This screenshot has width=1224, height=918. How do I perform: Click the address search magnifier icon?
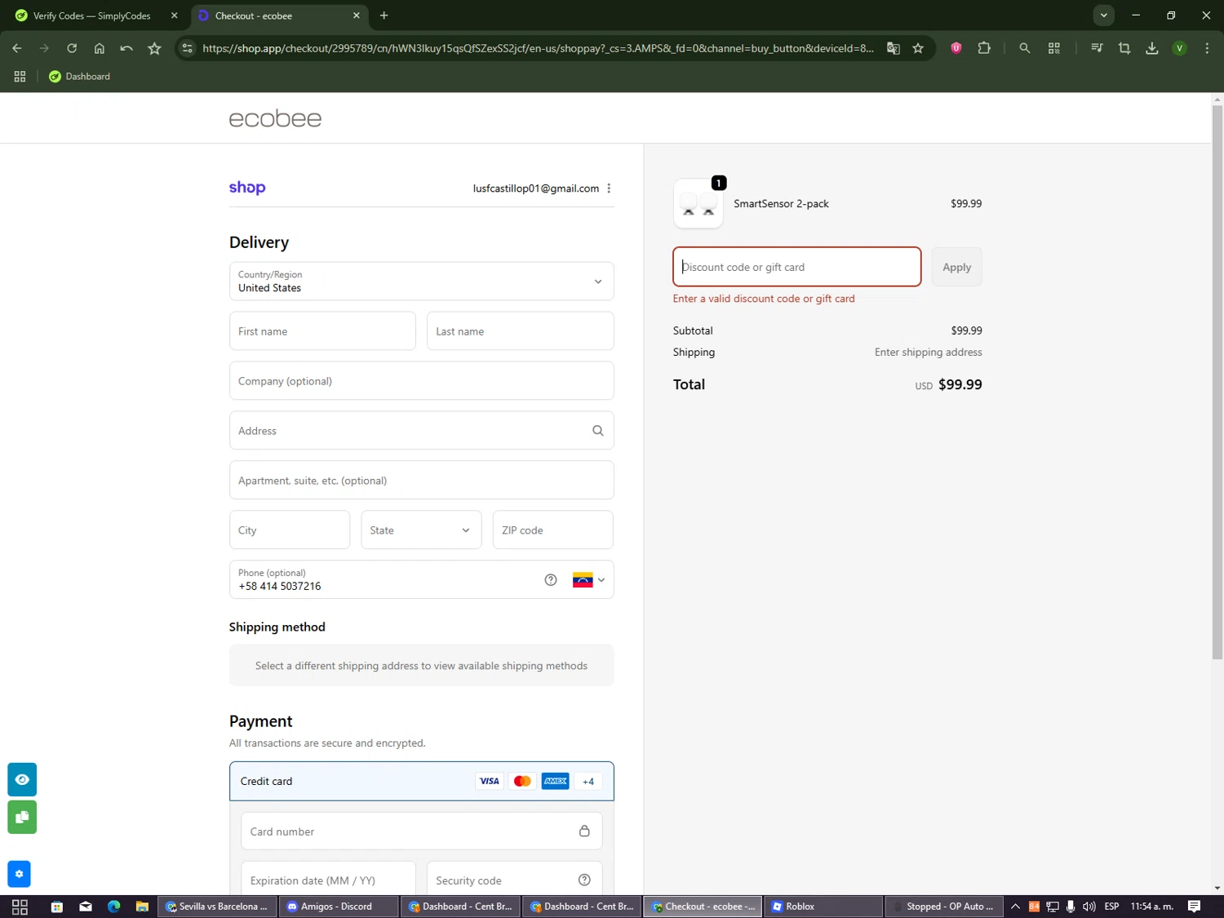click(598, 431)
